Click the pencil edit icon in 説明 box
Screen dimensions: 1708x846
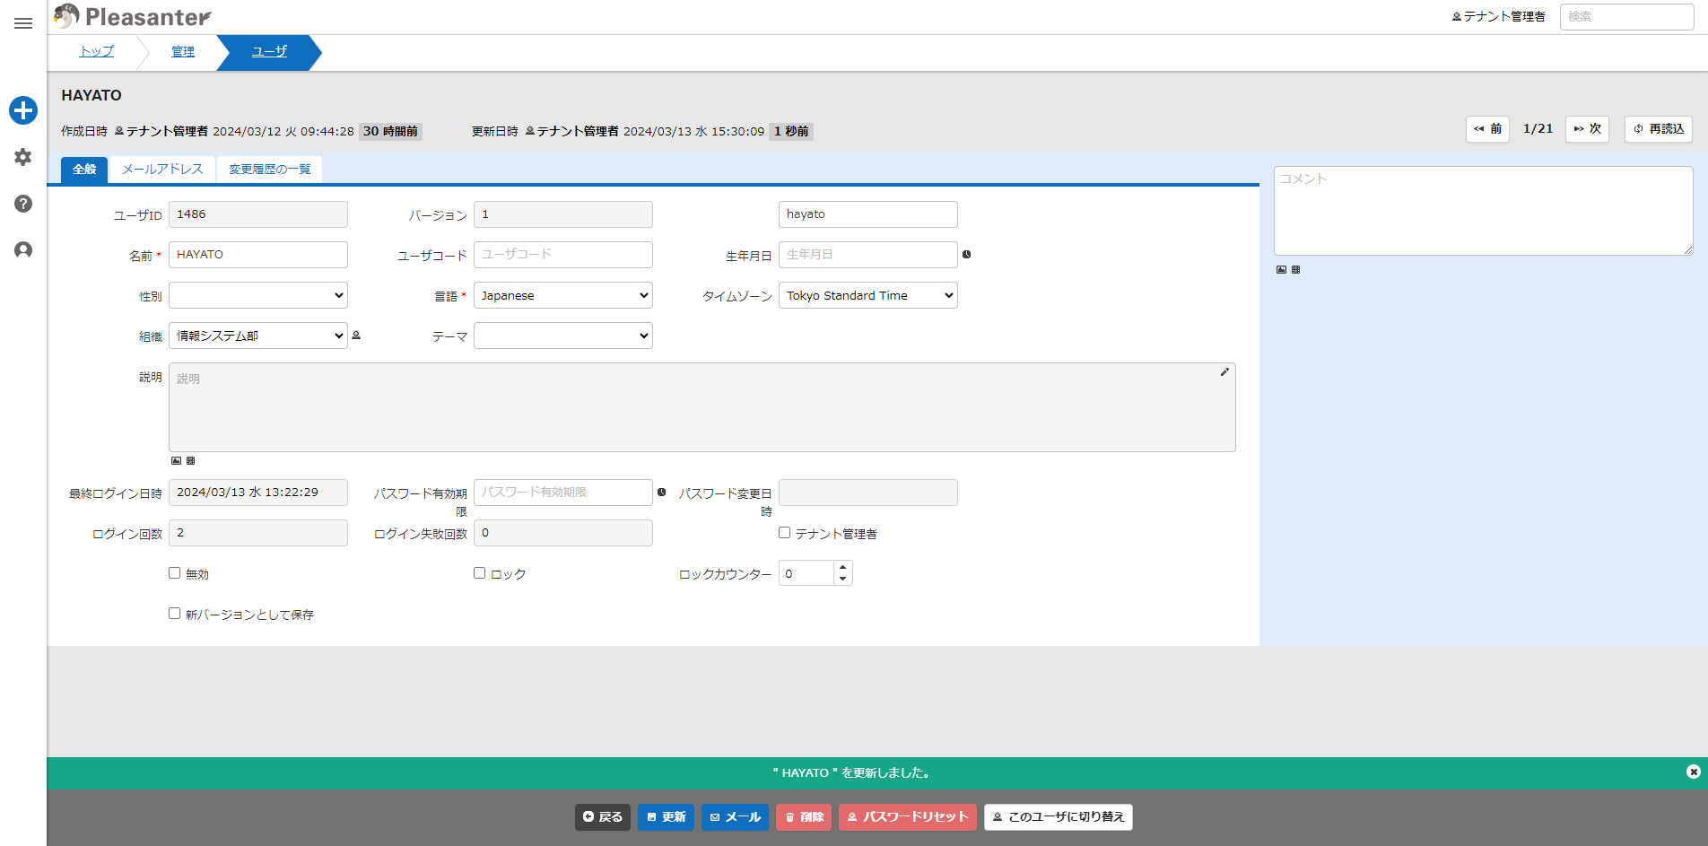tap(1224, 372)
